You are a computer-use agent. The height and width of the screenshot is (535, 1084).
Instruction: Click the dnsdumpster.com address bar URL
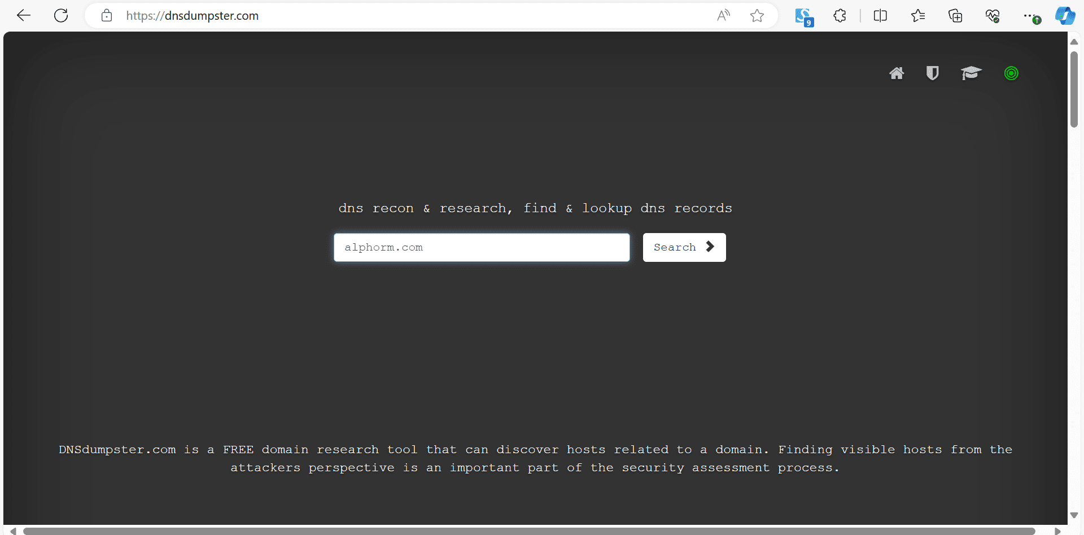click(x=192, y=16)
